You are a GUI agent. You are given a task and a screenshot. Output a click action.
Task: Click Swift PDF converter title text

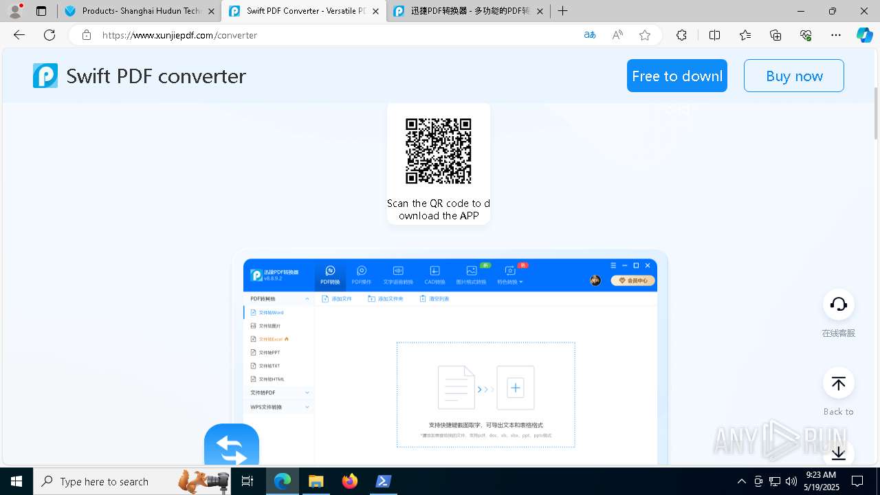(x=156, y=76)
